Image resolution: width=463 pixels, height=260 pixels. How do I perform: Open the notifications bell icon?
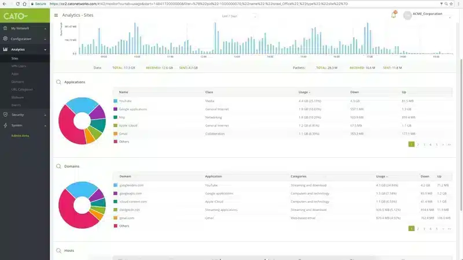(394, 15)
